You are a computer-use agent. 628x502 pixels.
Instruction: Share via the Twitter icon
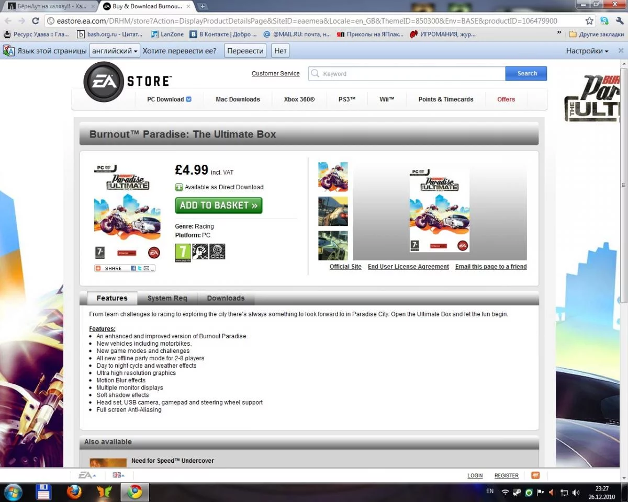pos(140,268)
